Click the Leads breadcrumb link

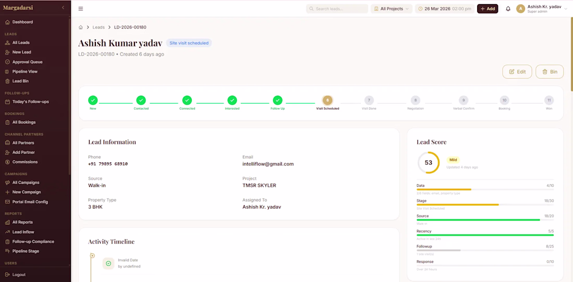click(x=98, y=28)
